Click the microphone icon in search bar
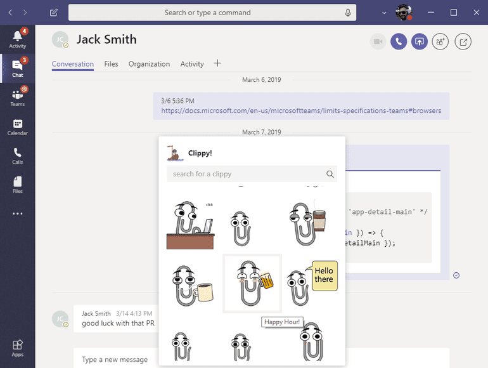 [348, 13]
